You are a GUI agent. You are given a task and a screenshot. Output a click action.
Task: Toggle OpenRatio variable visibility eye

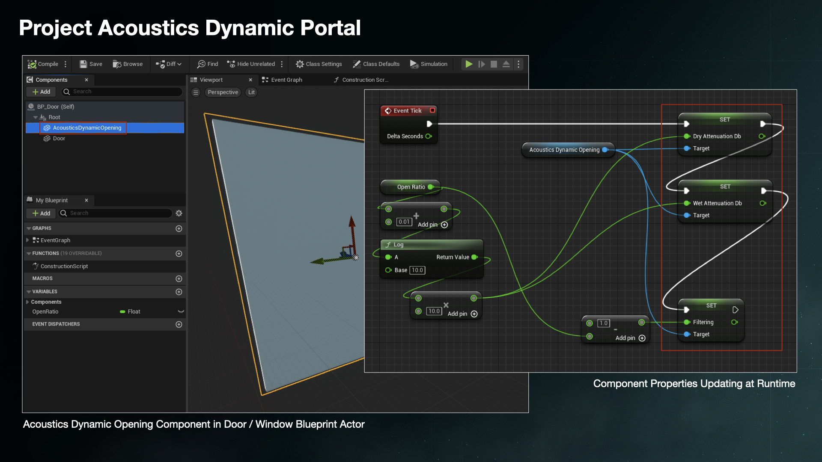pos(181,312)
